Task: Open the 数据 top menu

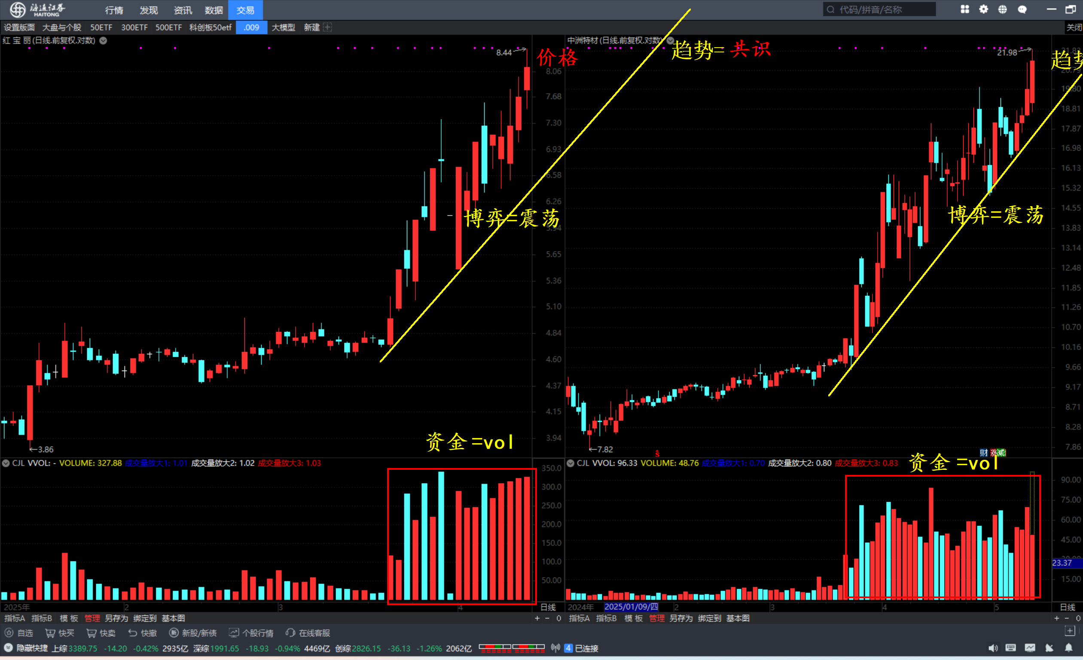Action: point(214,10)
